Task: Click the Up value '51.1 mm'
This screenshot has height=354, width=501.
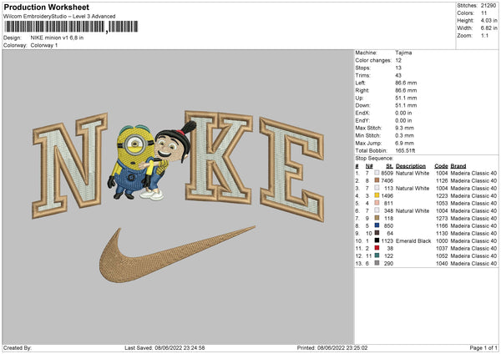Action: (406, 98)
